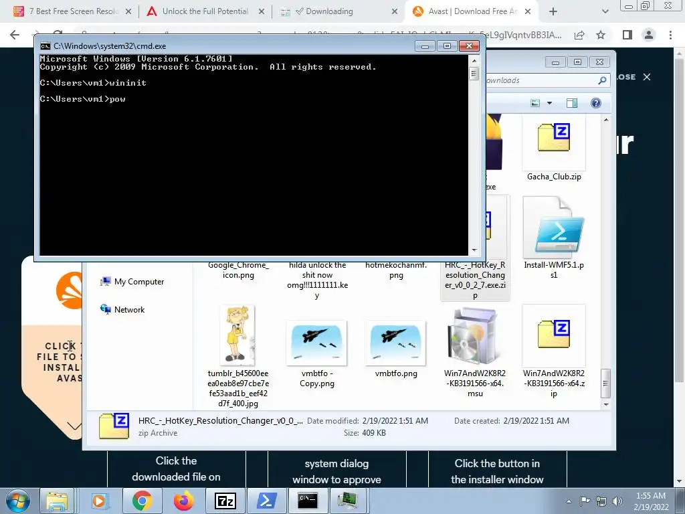
Task: Click the Explorer search magnifier icon
Action: point(602,80)
